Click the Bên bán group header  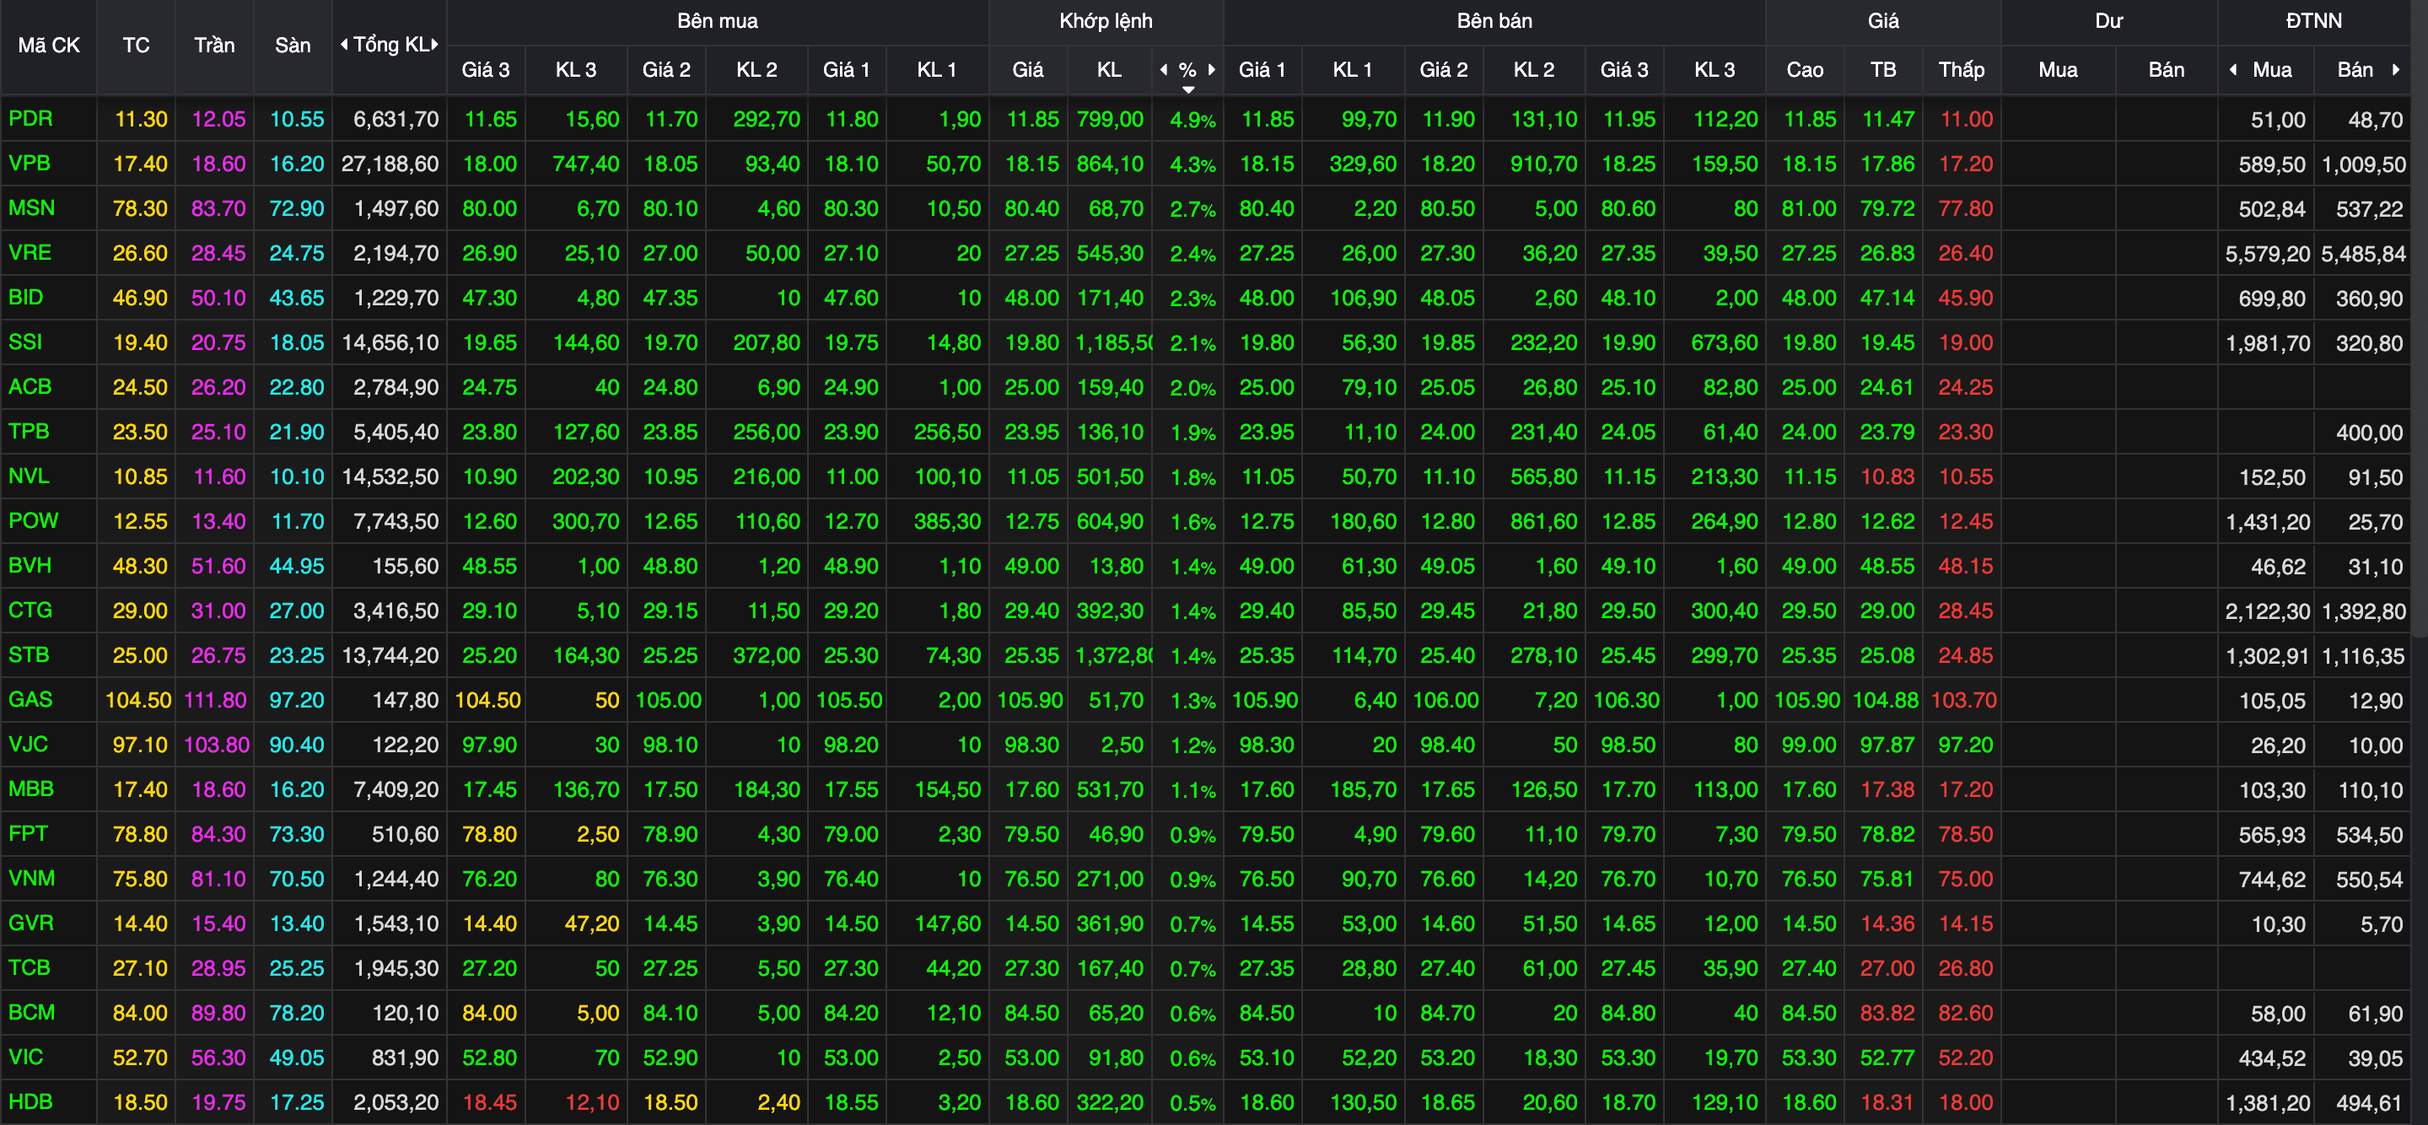[x=1494, y=21]
